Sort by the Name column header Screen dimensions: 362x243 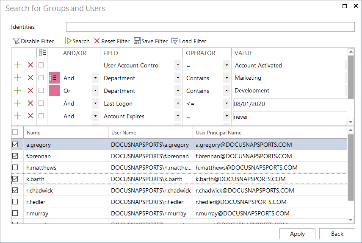[x=66, y=132]
